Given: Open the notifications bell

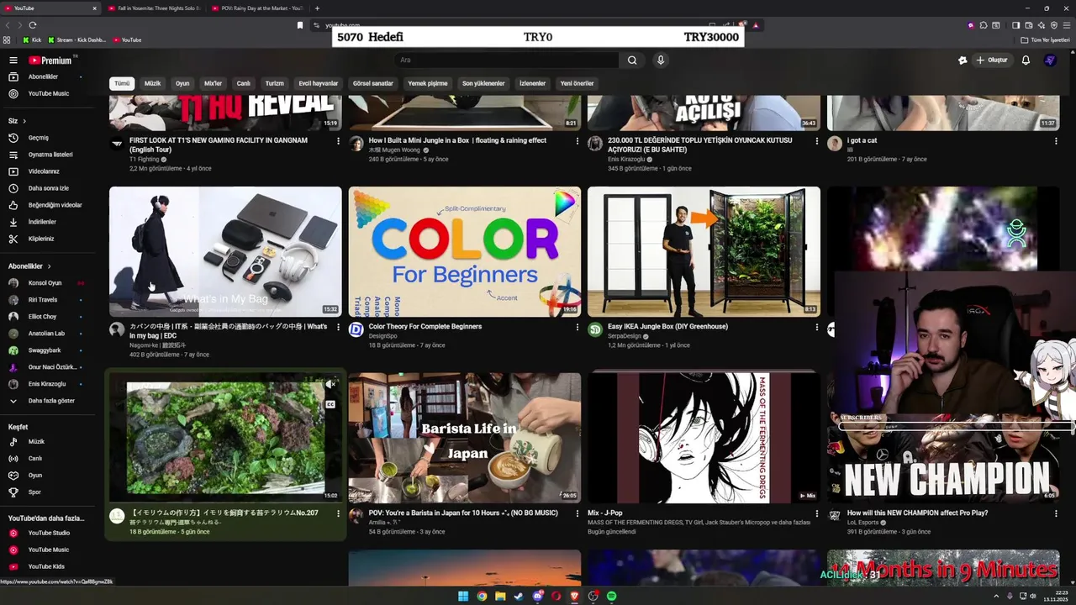Looking at the screenshot, I should pyautogui.click(x=1026, y=60).
